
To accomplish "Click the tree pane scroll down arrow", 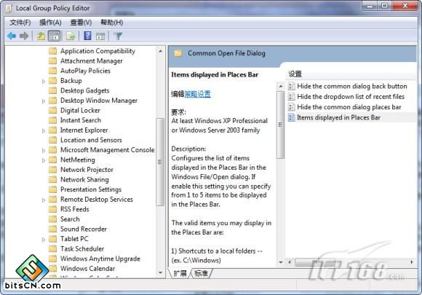I will (160, 272).
